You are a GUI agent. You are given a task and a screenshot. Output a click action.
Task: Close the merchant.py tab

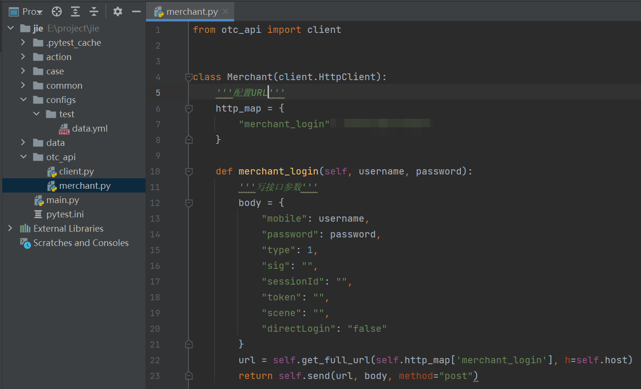pyautogui.click(x=226, y=12)
